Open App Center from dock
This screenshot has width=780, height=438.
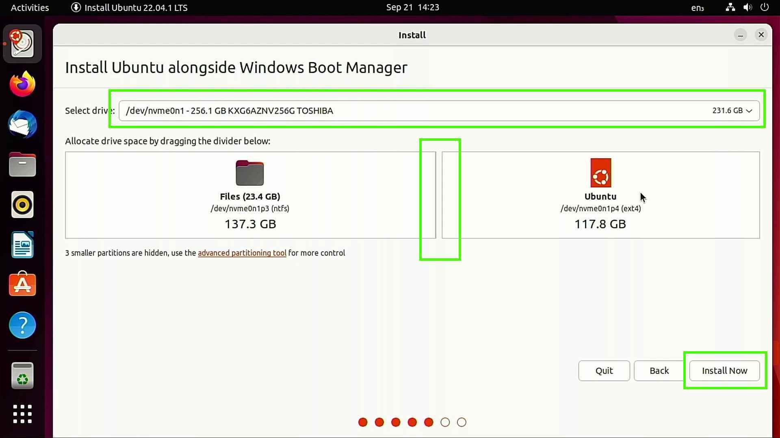[x=22, y=284]
